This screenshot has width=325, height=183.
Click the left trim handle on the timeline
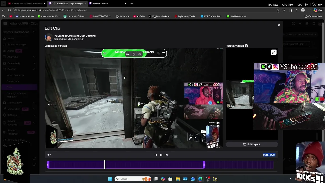point(48,165)
